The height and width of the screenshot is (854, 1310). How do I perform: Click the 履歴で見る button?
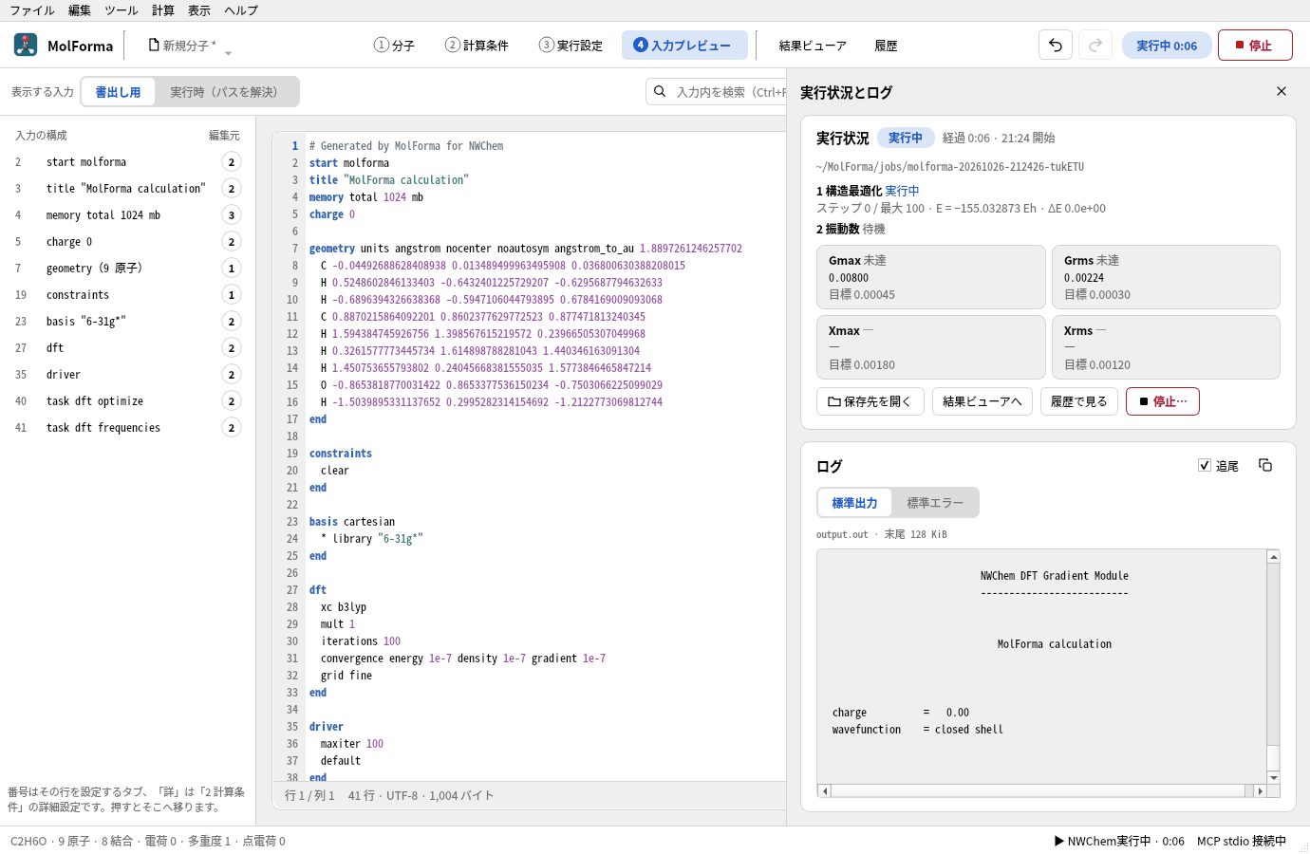[1079, 401]
